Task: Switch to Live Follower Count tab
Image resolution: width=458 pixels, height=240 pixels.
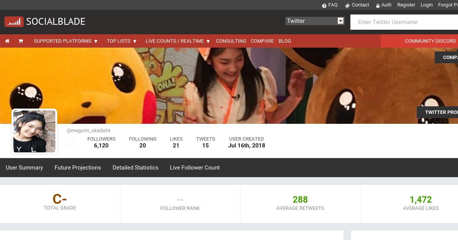Action: coord(195,168)
